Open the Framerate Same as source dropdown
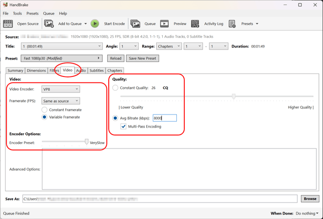323x219 pixels. point(61,101)
